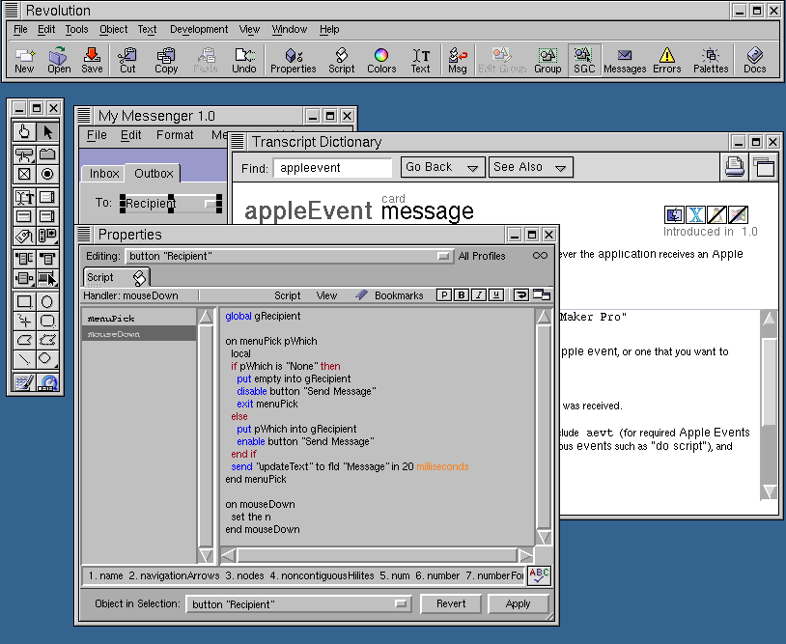Save using the Save toolbar icon

(x=92, y=60)
